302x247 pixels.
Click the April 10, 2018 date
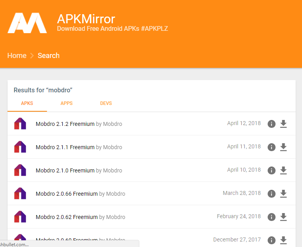click(x=244, y=170)
